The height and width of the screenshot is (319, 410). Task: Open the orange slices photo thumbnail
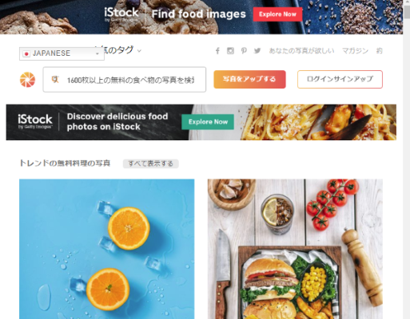[107, 249]
